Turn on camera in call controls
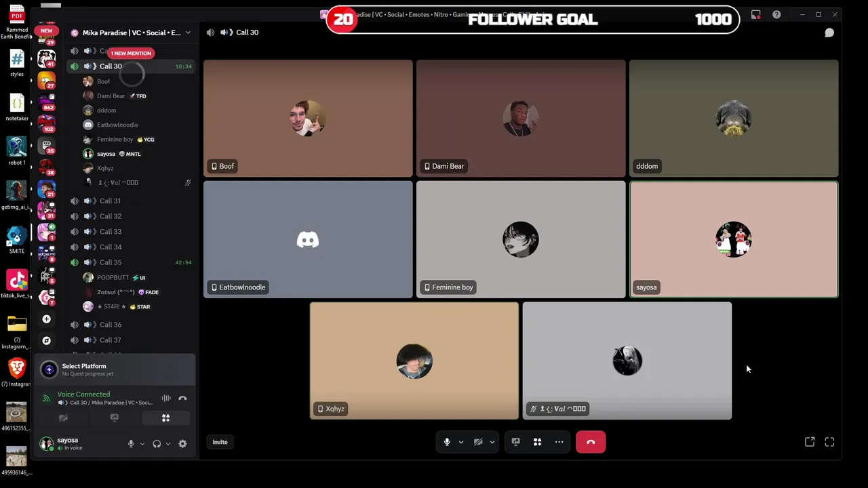Screen dimensions: 868x488 (478, 442)
